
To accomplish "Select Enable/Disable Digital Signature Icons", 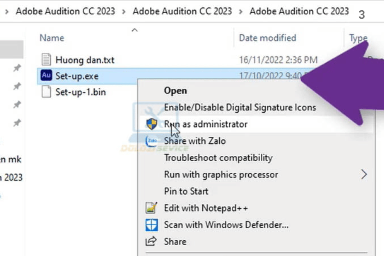I will coord(240,107).
